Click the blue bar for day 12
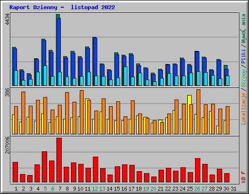Image resolution: width=249 pixels, height=194 pixels. coord(95,62)
